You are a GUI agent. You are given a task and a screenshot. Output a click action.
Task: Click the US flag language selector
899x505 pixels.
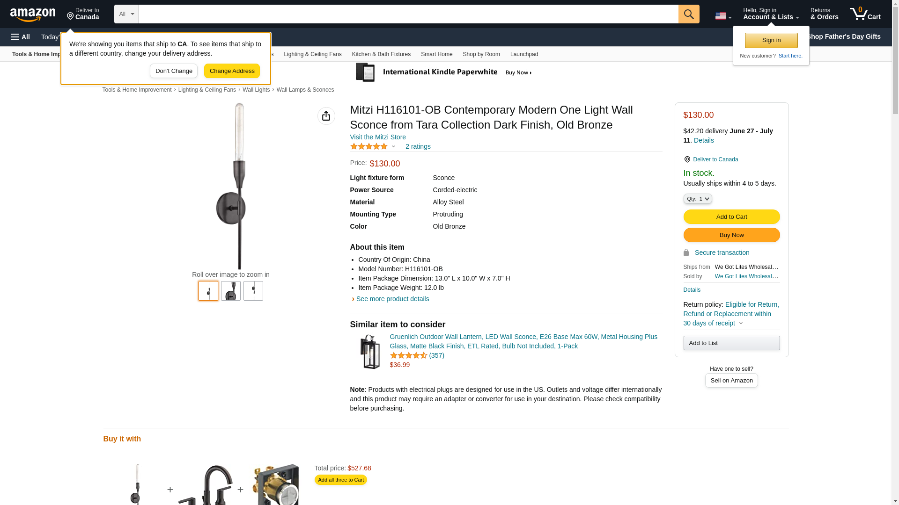[722, 16]
